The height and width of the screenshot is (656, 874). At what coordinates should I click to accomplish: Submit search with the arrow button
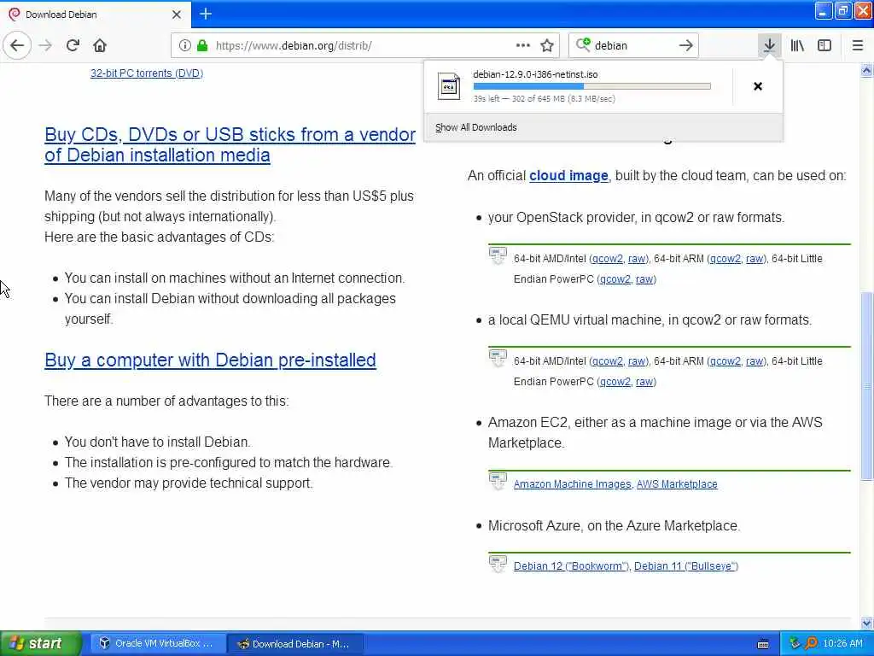(685, 46)
